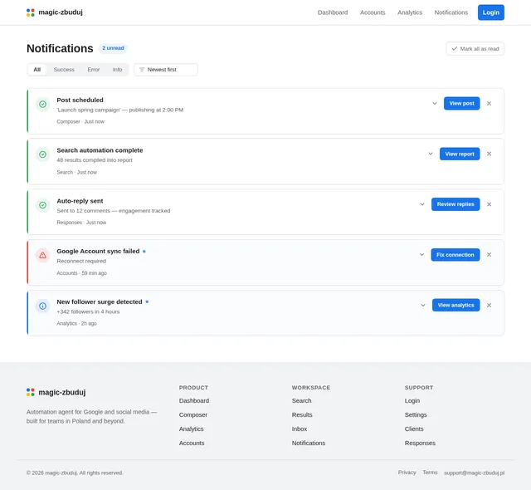531x490 pixels.
Task: Click the View report button
Action: coord(460,154)
